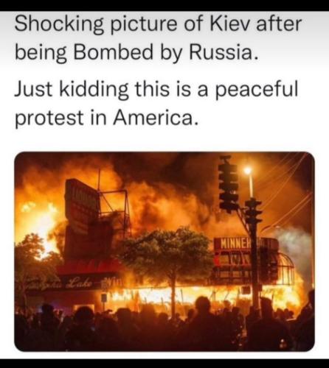Viewport: 329px width, 368px height.
Task: Click the word "peaceful" in the post
Action: tap(257, 91)
